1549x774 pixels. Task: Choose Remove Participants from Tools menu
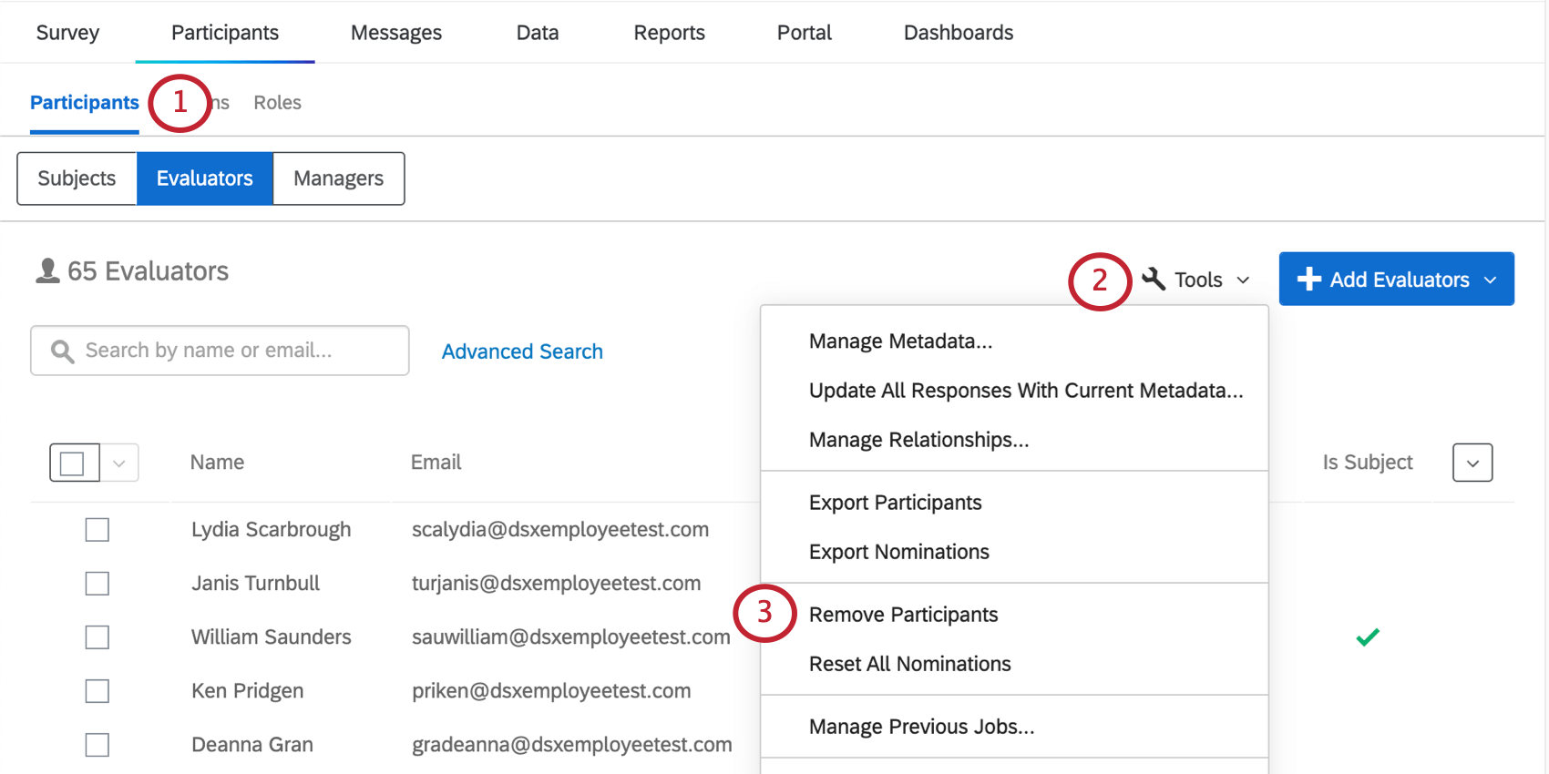903,615
